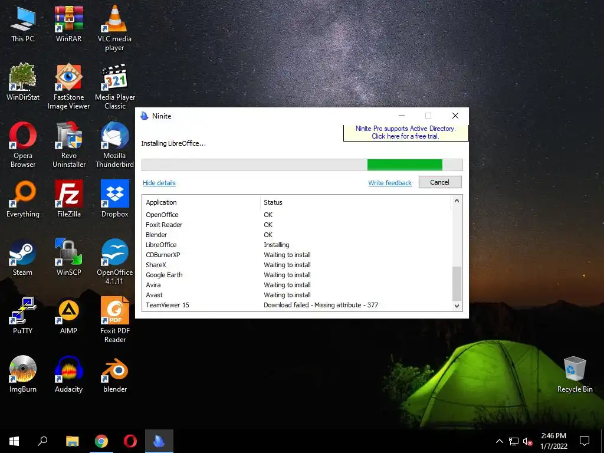Open File Explorer from taskbar
The height and width of the screenshot is (453, 604).
72,441
